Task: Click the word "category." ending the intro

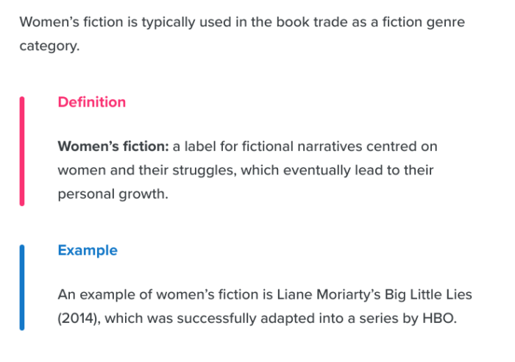Action: click(x=47, y=46)
